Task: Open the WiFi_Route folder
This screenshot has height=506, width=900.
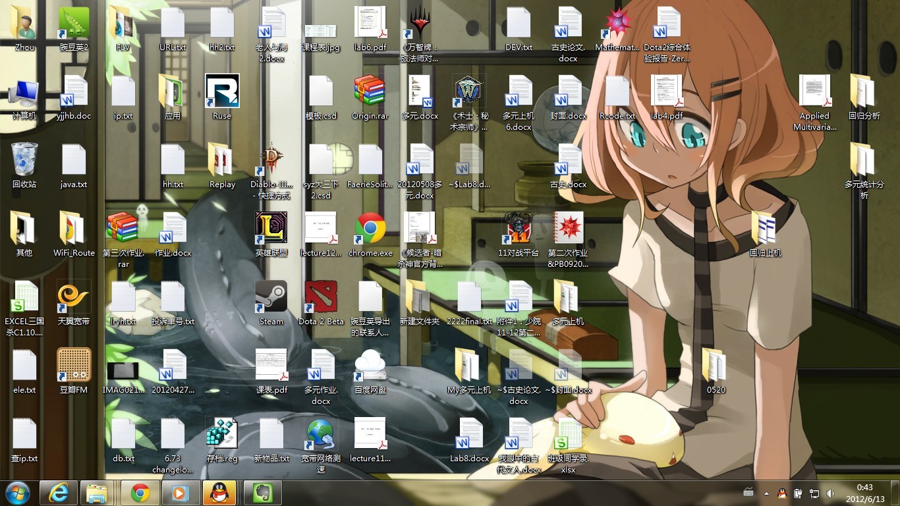Action: click(74, 228)
